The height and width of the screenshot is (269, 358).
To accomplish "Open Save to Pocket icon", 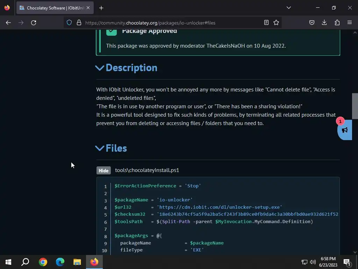I will 312,22.
